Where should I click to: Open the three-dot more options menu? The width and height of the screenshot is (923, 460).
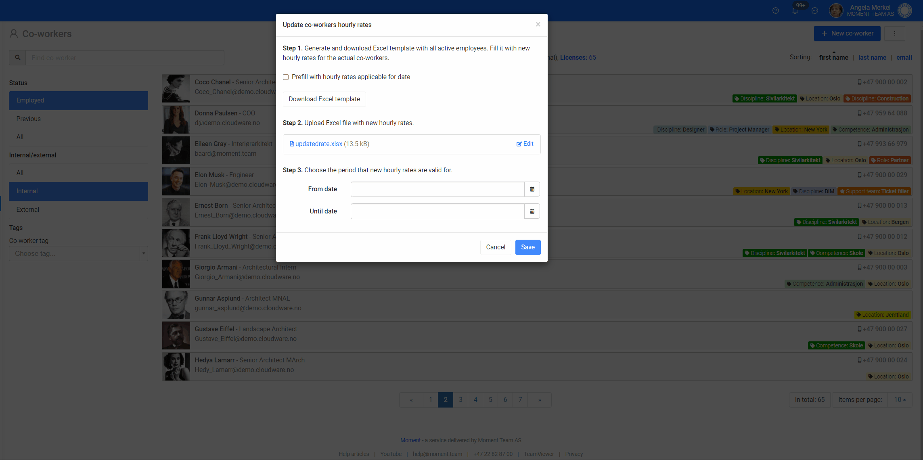click(894, 33)
